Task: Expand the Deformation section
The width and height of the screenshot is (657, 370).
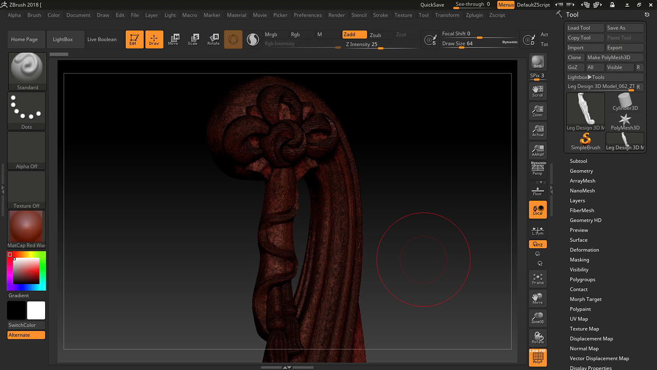Action: pos(584,250)
